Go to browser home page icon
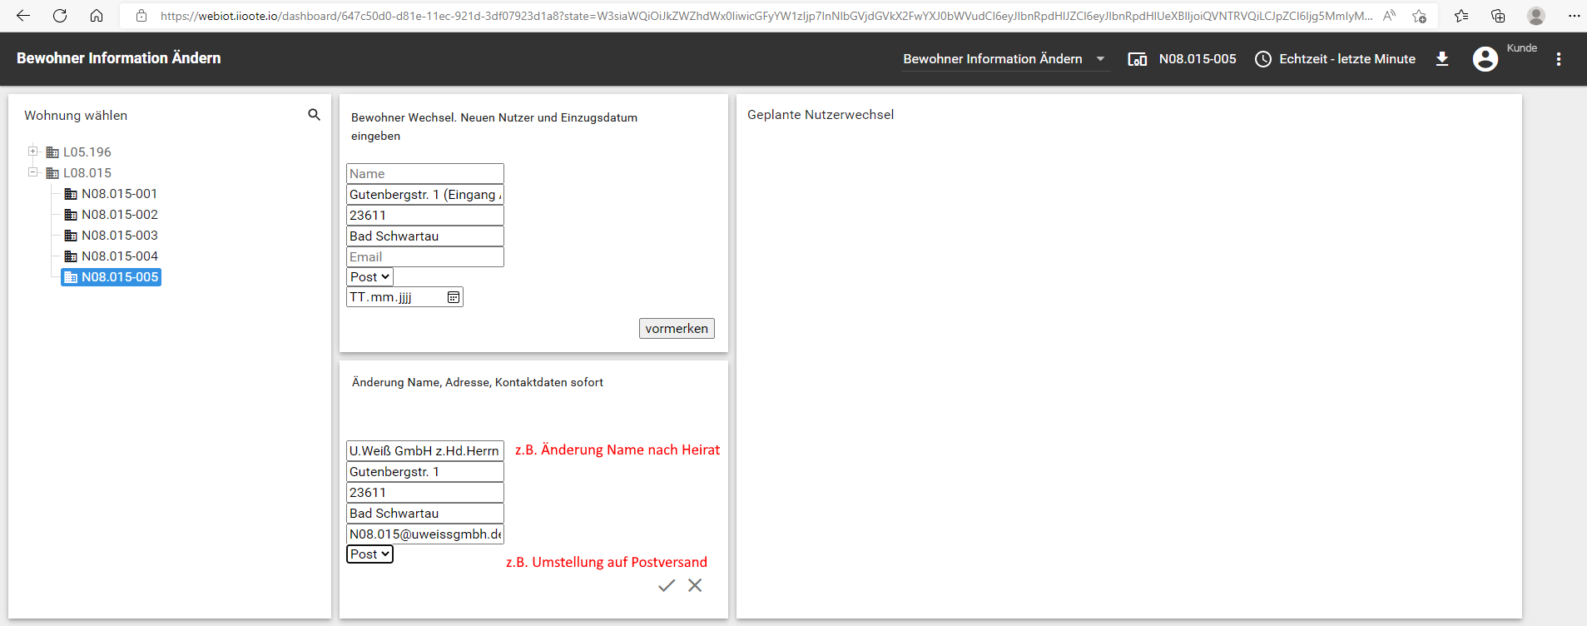Image resolution: width=1587 pixels, height=626 pixels. (97, 16)
